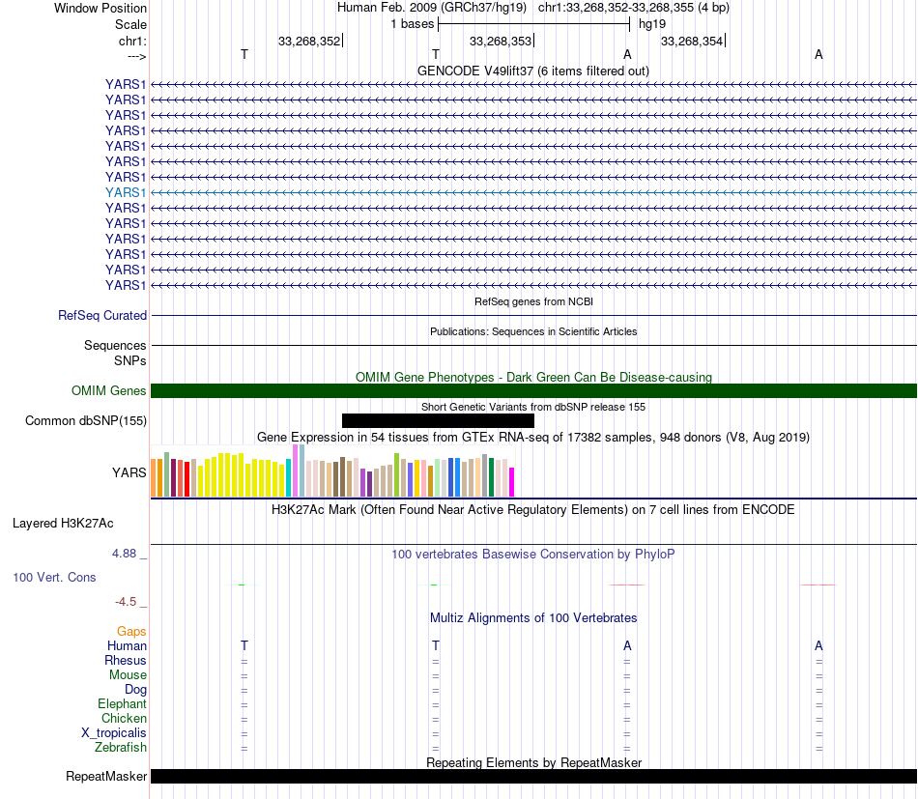Screen dimensions: 918x799
Task: Select the bottommost YARS1 transcript label
Action: click(126, 285)
